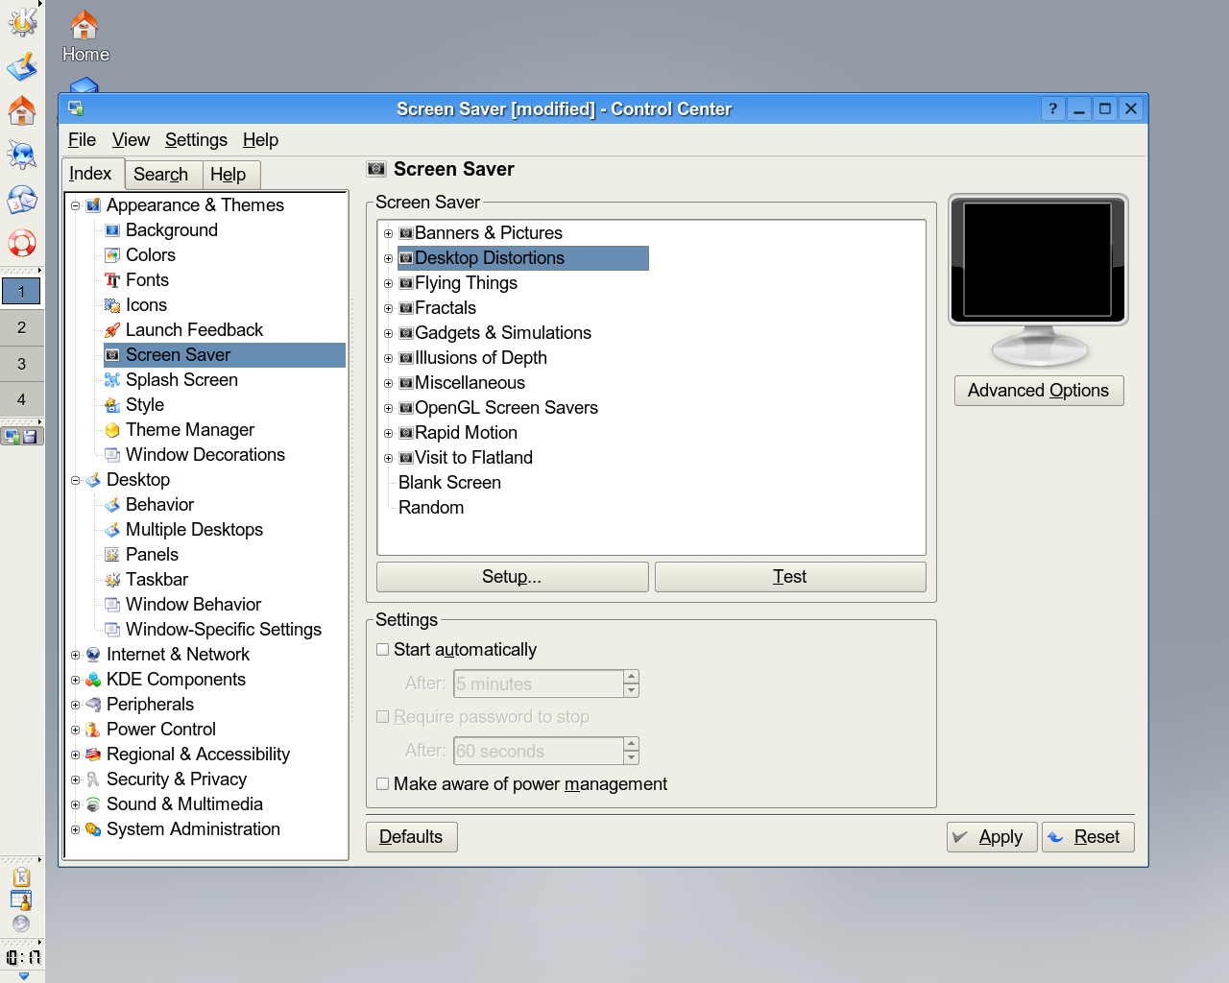Enable Start automatically checkbox
This screenshot has width=1229, height=983.
click(x=383, y=650)
